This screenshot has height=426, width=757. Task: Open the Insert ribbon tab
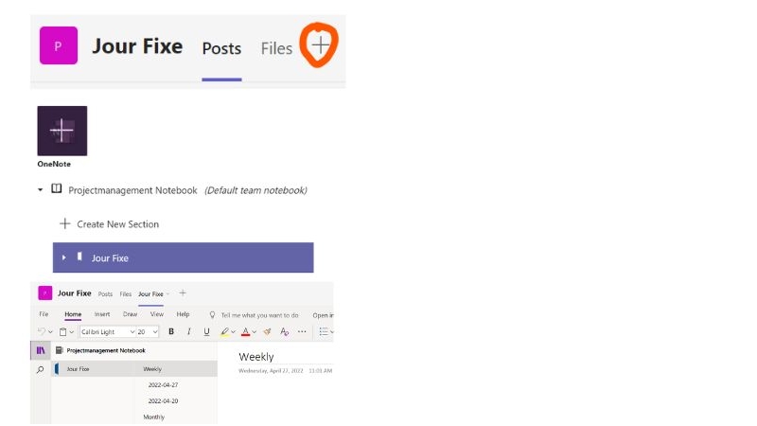pyautogui.click(x=101, y=314)
